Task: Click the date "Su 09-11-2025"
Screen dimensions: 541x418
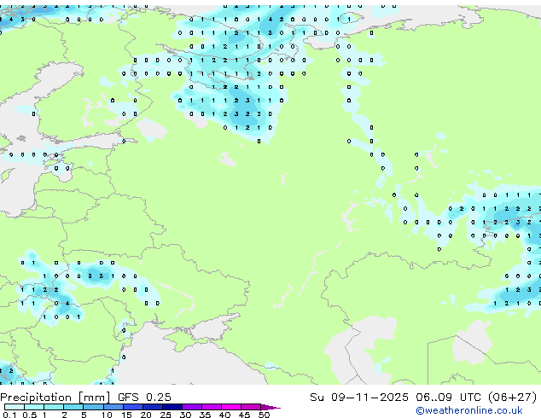Action: click(359, 398)
